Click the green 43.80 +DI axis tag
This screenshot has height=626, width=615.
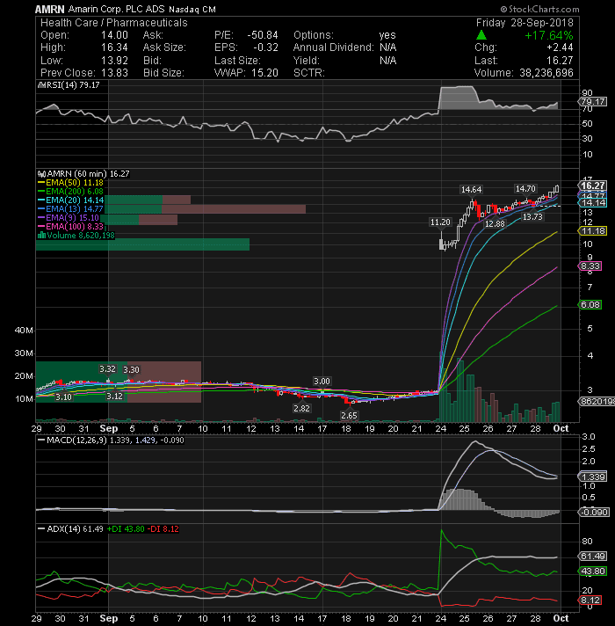593,571
